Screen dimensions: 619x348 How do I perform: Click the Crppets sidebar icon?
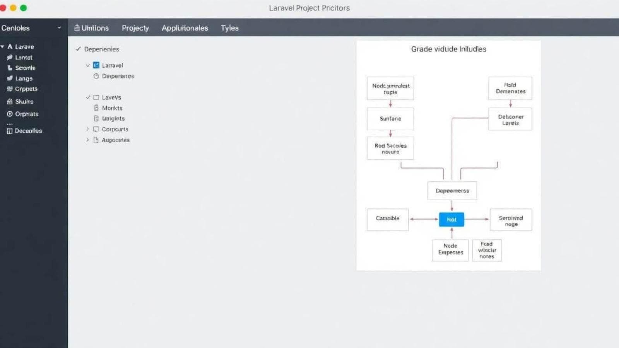[x=10, y=89]
